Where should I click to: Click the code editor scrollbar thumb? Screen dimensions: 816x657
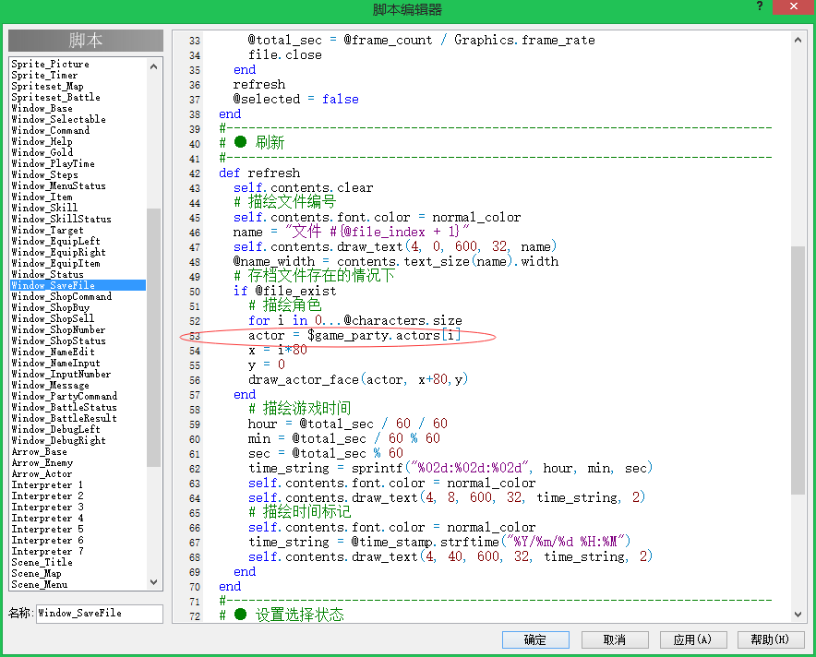tap(798, 370)
